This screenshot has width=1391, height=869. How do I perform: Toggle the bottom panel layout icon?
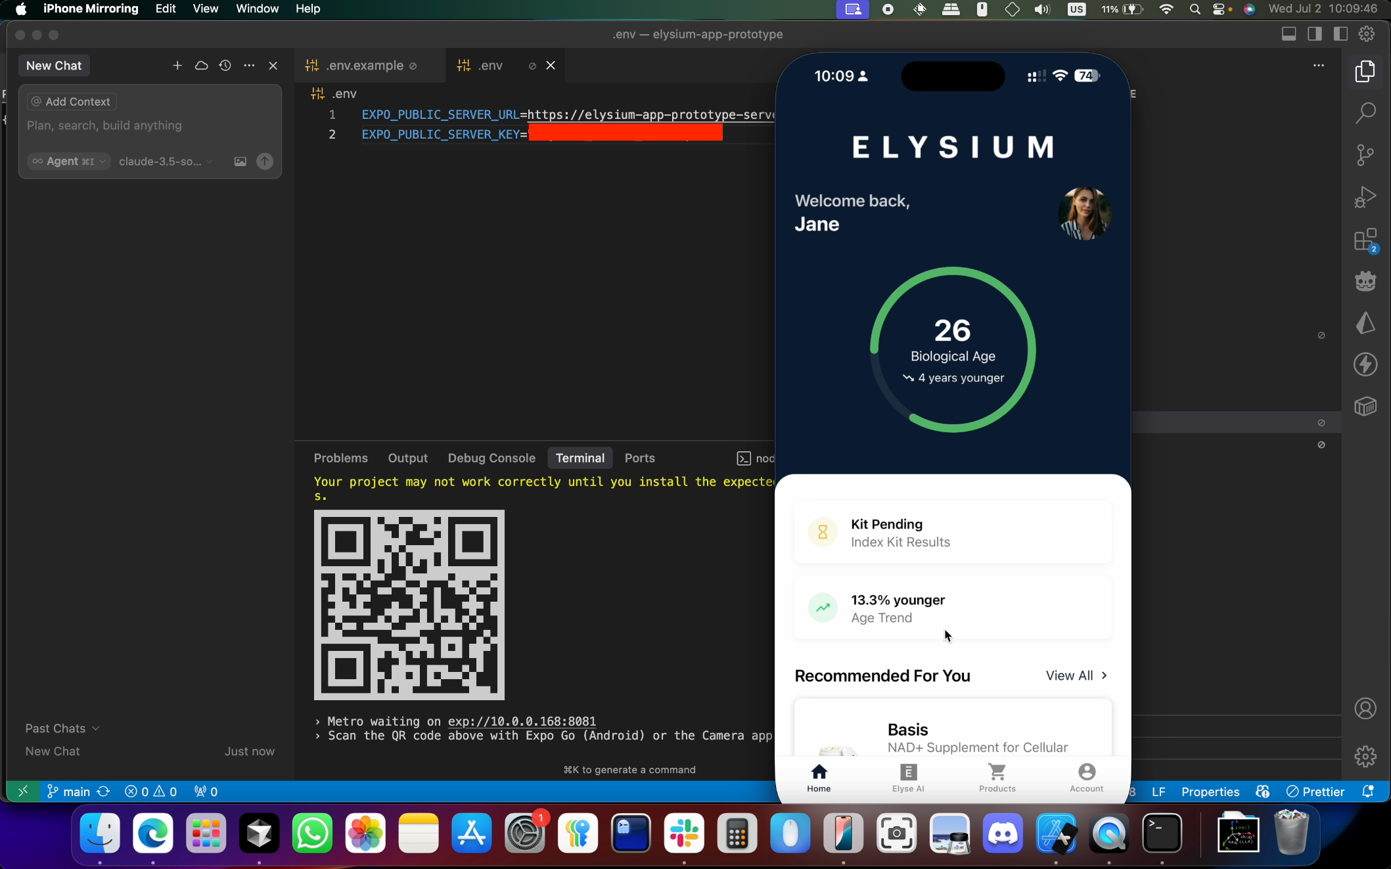1288,34
